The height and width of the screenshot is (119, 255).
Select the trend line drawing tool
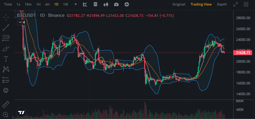pyautogui.click(x=6, y=28)
